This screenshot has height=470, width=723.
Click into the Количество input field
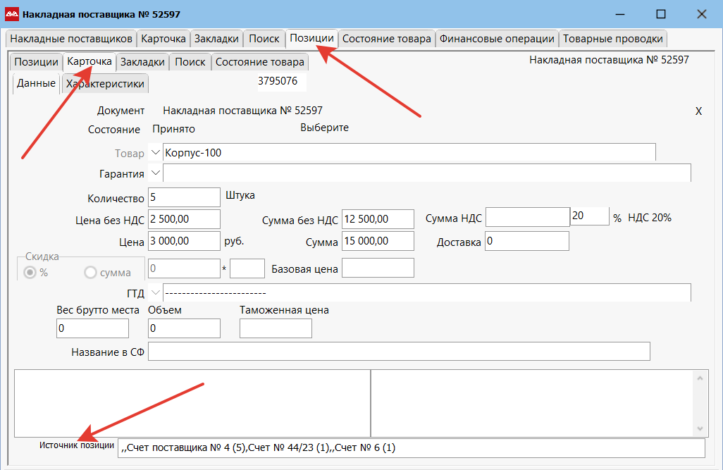click(x=185, y=198)
